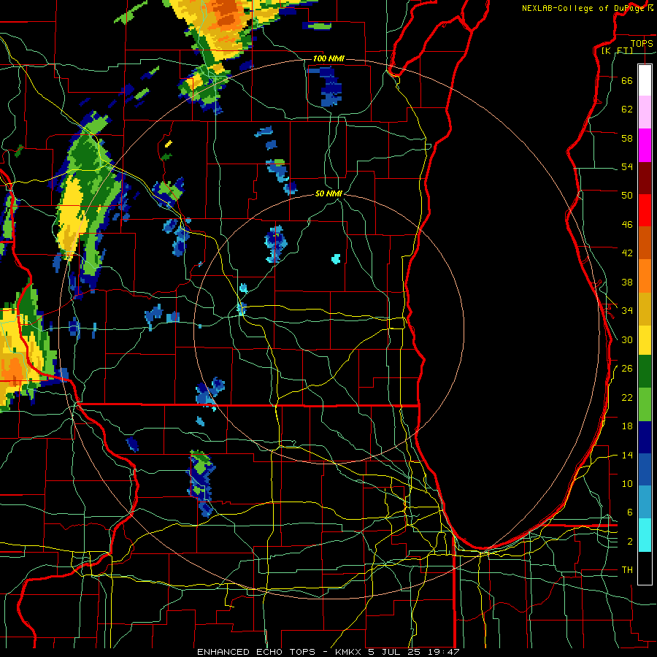Select the dark green legend band

click(645, 372)
